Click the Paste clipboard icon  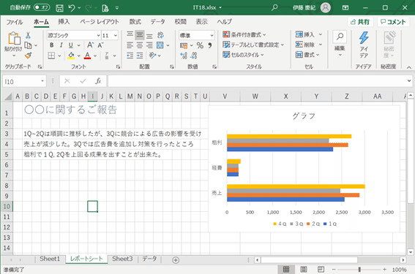[14, 39]
